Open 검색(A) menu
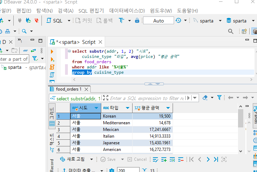257x172 pixels. click(x=65, y=11)
